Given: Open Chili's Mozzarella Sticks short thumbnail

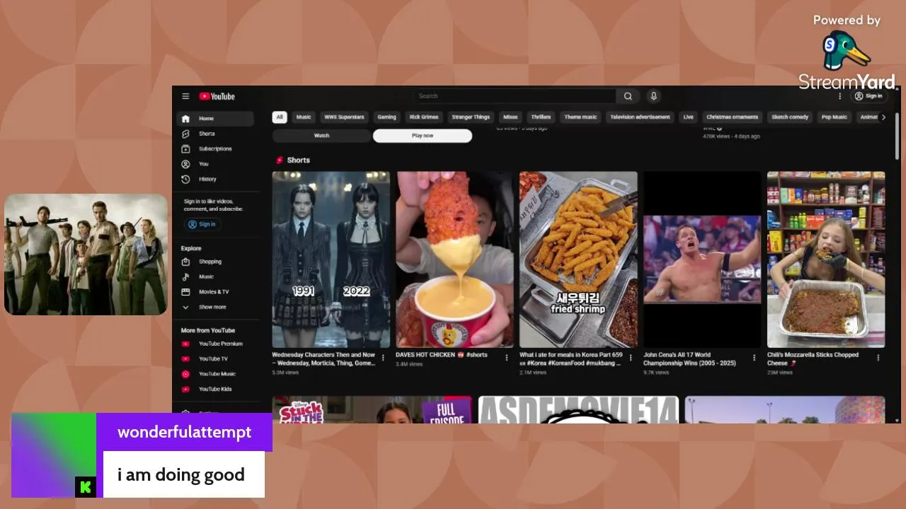Looking at the screenshot, I should pos(826,259).
